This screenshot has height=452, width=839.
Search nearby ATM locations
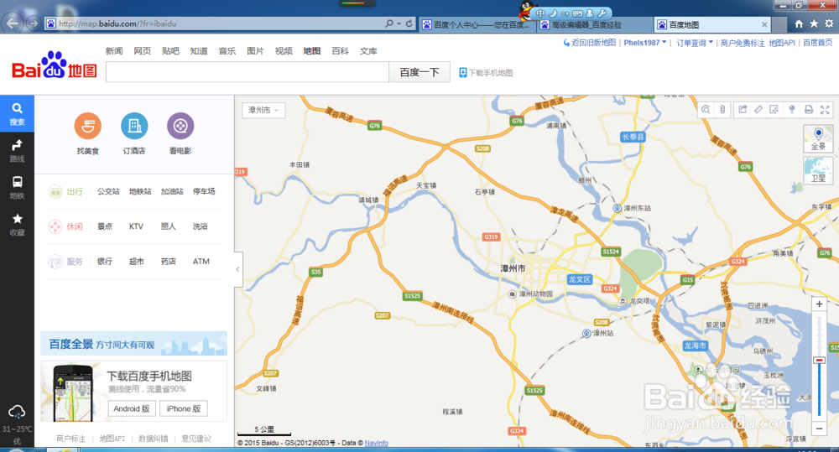[201, 262]
